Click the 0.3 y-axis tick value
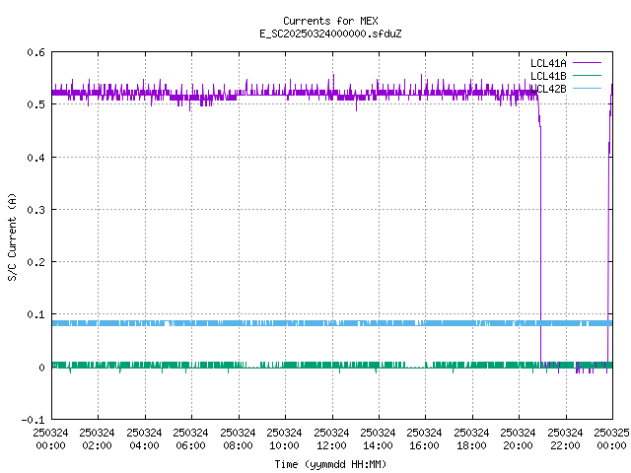This screenshot has width=631, height=473. [x=35, y=210]
